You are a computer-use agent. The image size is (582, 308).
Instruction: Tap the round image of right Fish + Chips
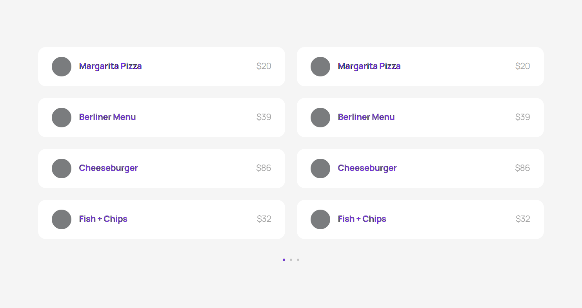pos(320,219)
